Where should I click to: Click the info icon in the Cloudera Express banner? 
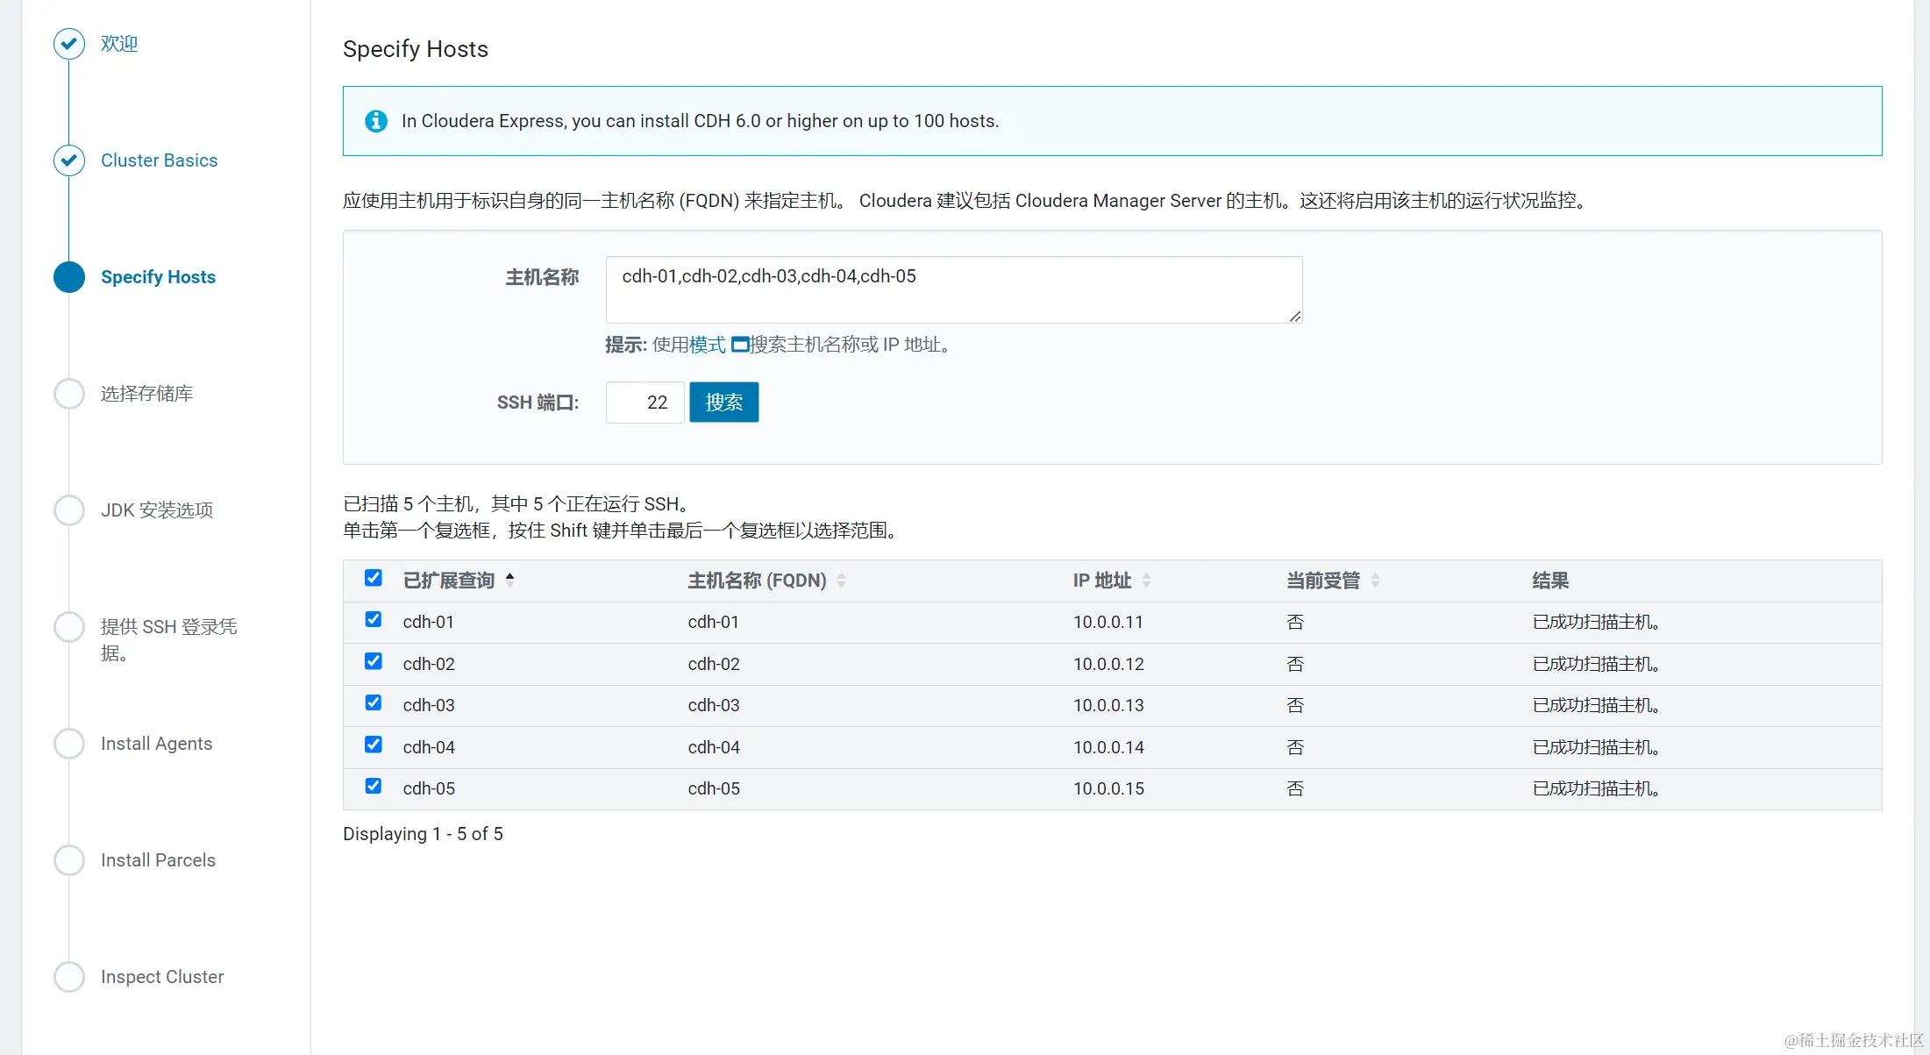(x=376, y=121)
